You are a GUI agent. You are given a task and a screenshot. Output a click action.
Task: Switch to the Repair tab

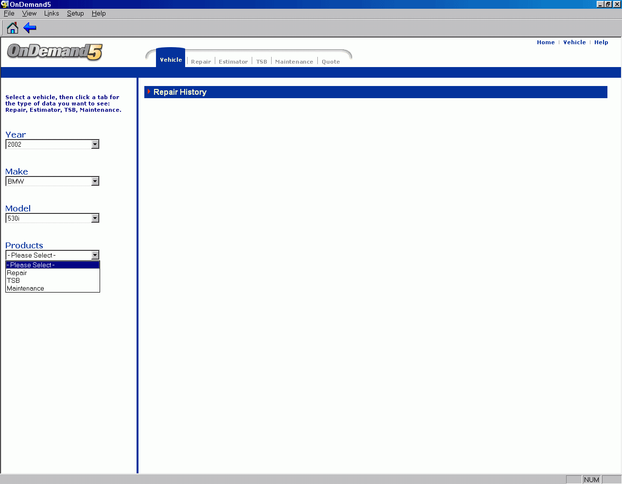point(201,62)
